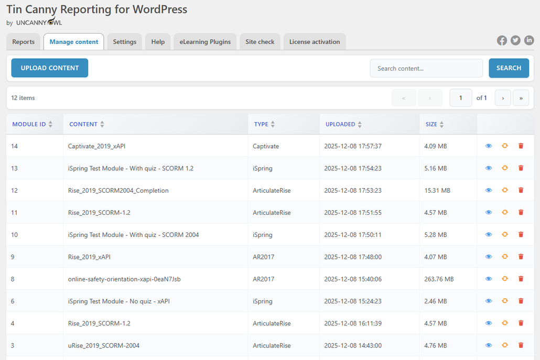
Task: Open the Site check tab
Action: click(x=260, y=41)
